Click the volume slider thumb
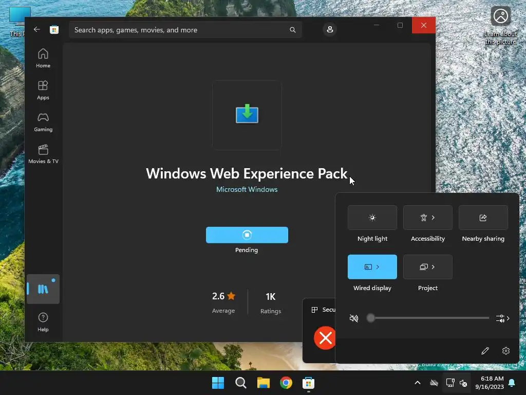The width and height of the screenshot is (526, 395). [x=371, y=318]
